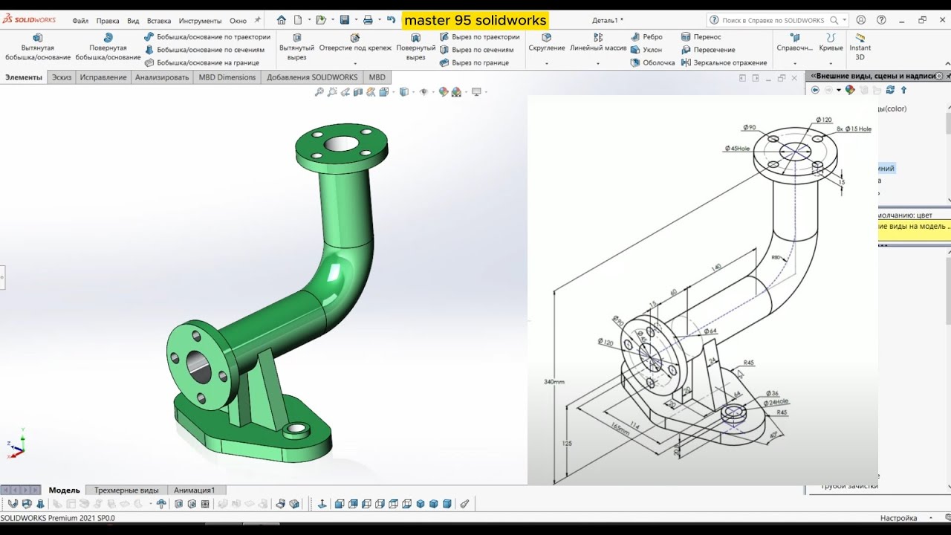Pin the menu bar with pushpin
Image resolution: width=951 pixels, height=535 pixels.
(258, 20)
